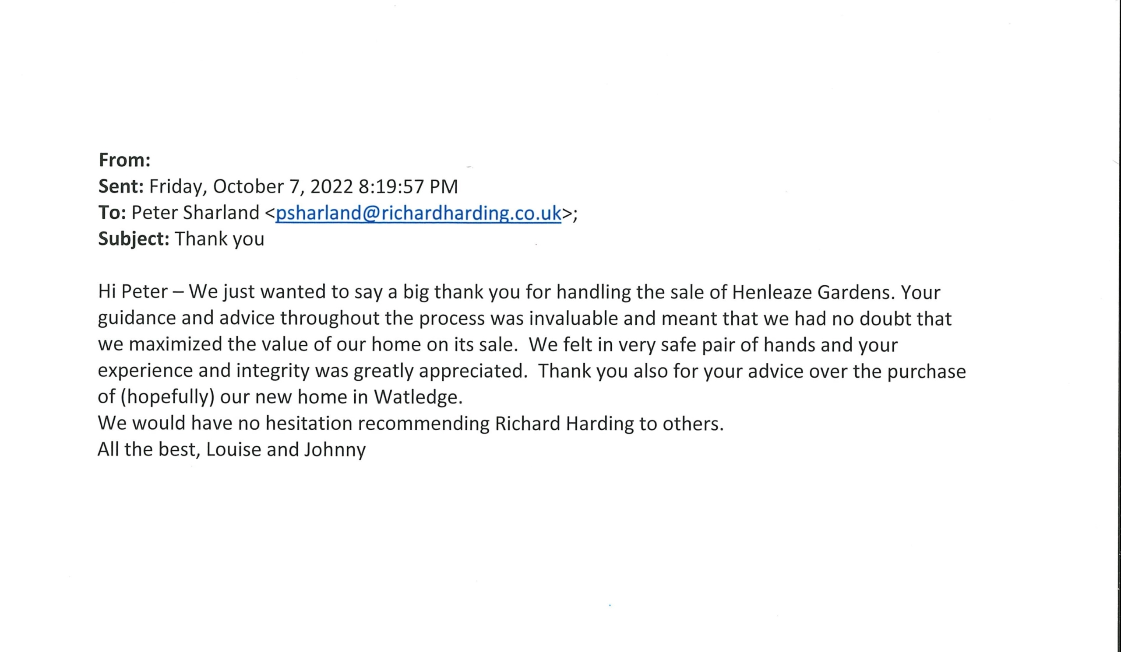Image resolution: width=1121 pixels, height=652 pixels.
Task: Click the name "Richard Harding" in the body
Action: pos(564,423)
